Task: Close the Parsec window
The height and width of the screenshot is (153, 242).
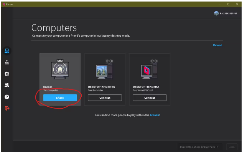Action: [237, 4]
